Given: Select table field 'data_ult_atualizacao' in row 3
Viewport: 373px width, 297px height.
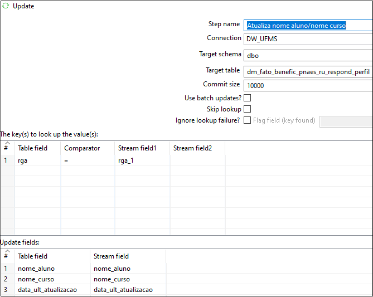Looking at the screenshot, I should coord(52,290).
